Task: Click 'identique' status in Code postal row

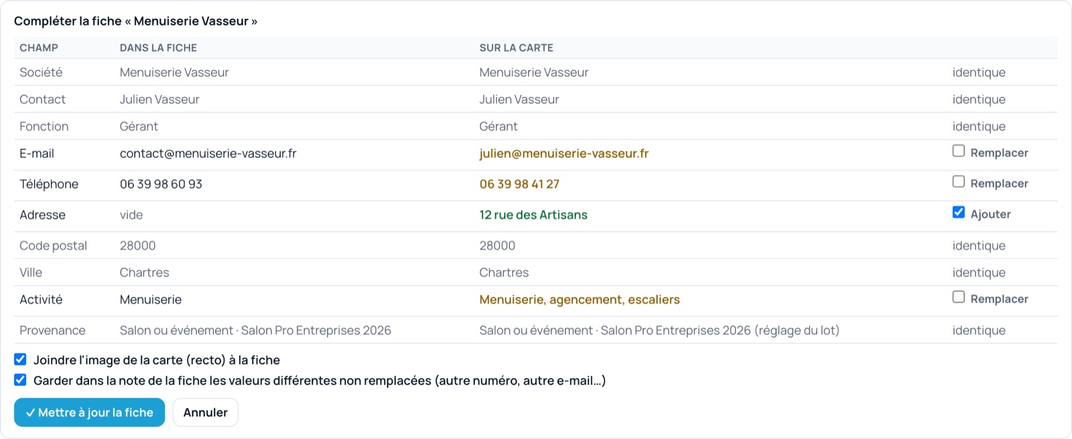Action: click(x=979, y=246)
